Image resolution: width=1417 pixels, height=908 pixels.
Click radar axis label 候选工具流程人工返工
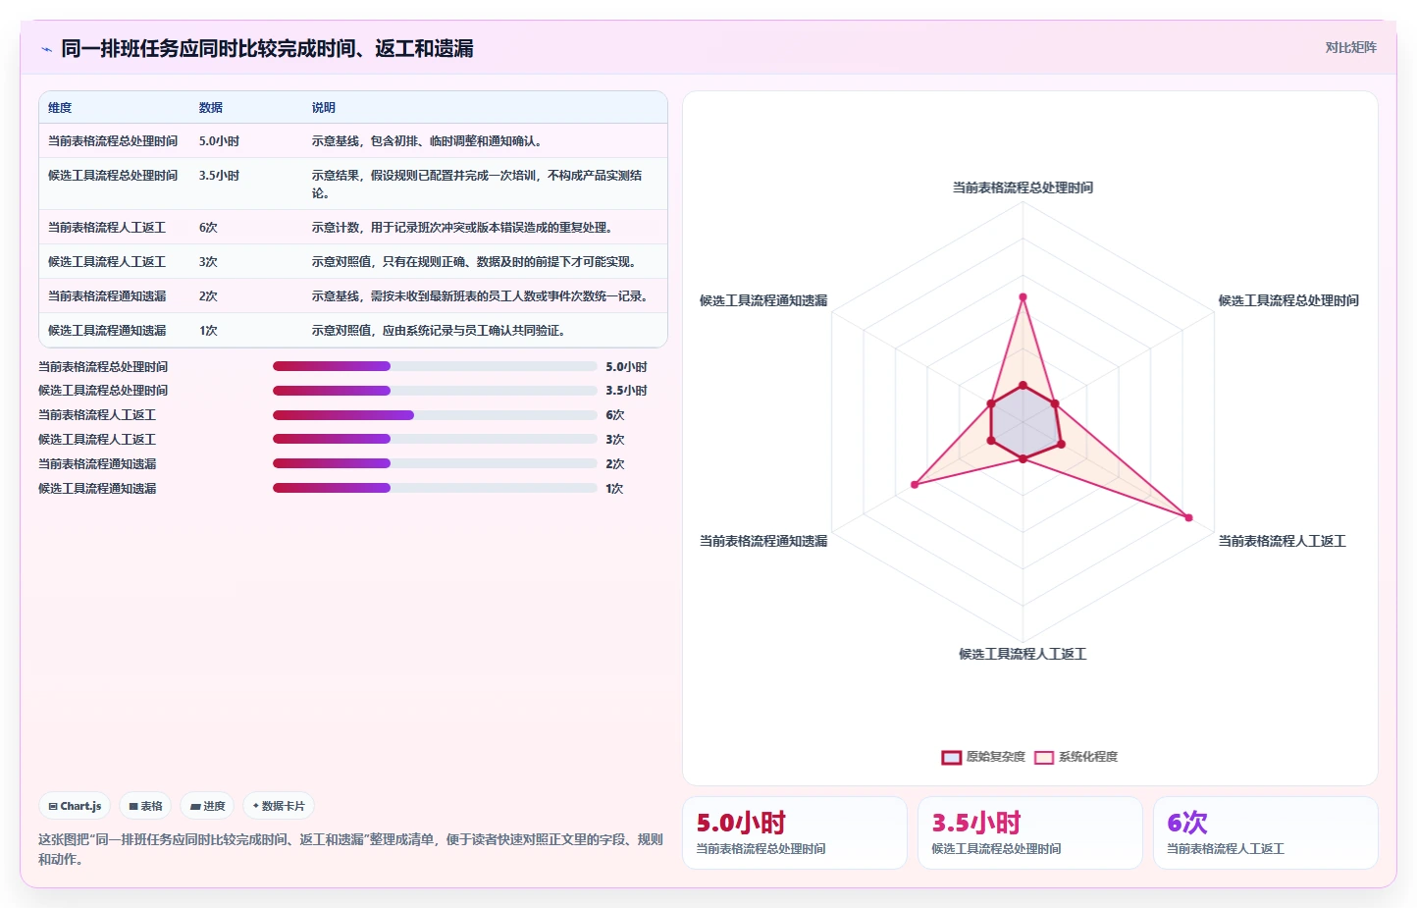coord(1023,654)
